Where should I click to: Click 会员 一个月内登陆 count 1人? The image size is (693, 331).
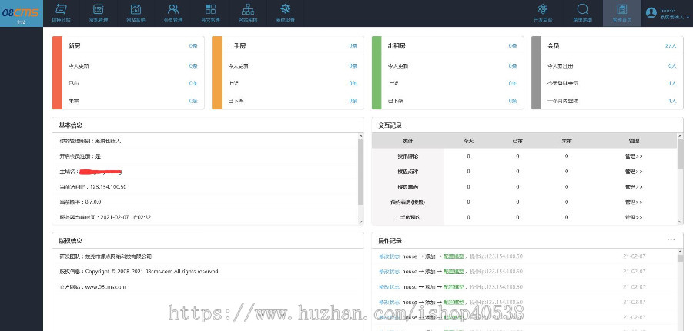click(x=672, y=101)
